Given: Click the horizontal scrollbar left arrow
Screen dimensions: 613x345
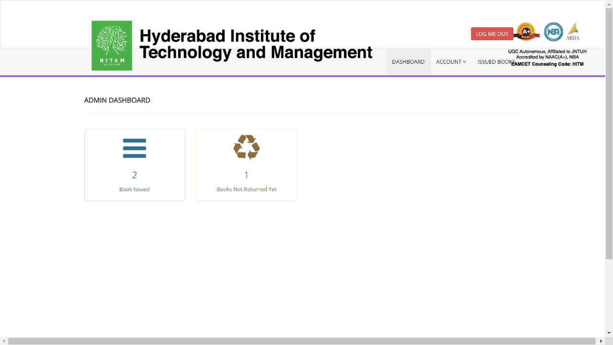Looking at the screenshot, I should point(4,341).
